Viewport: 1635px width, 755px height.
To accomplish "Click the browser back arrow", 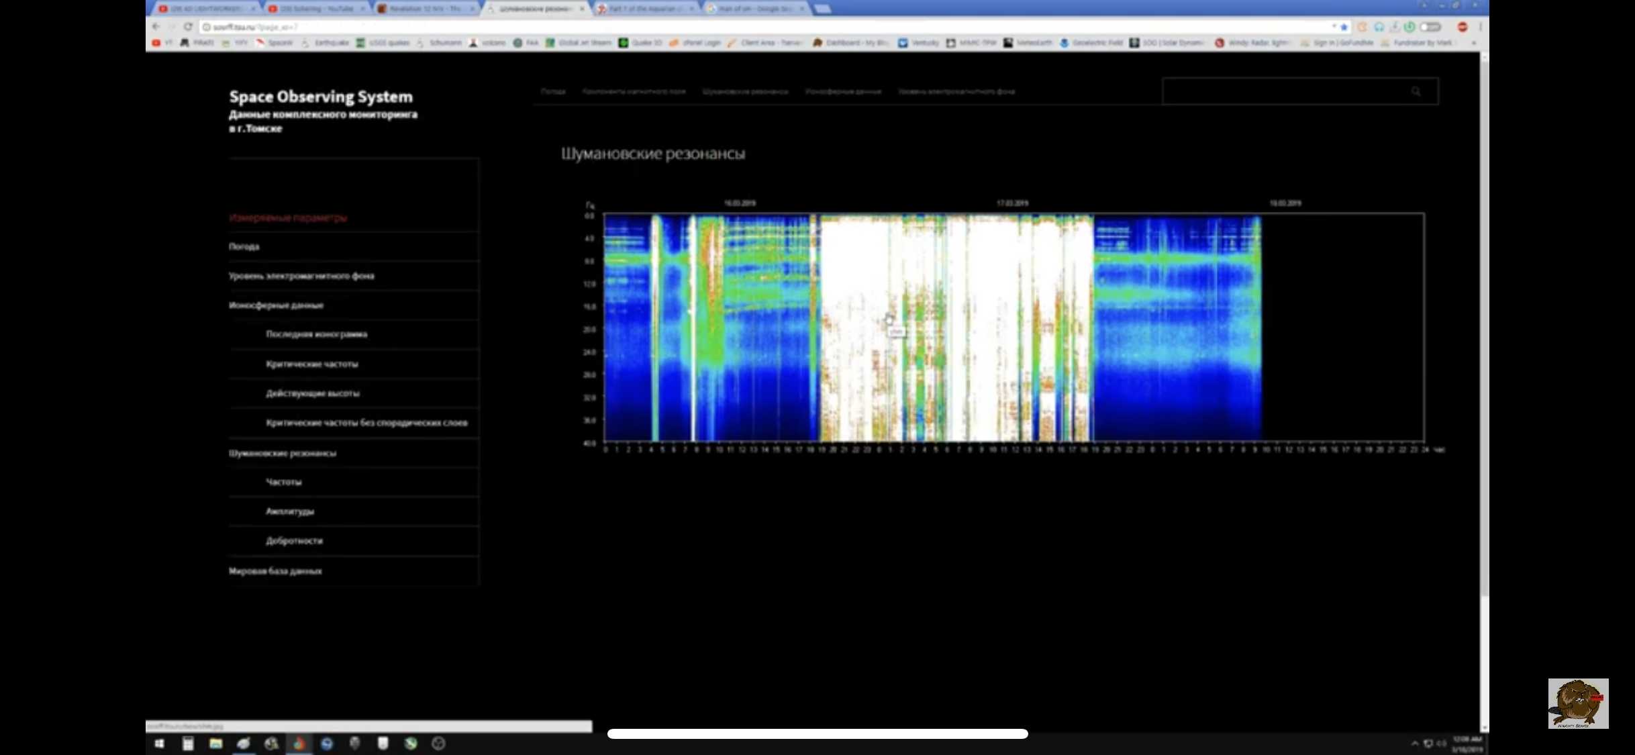I will (x=156, y=27).
